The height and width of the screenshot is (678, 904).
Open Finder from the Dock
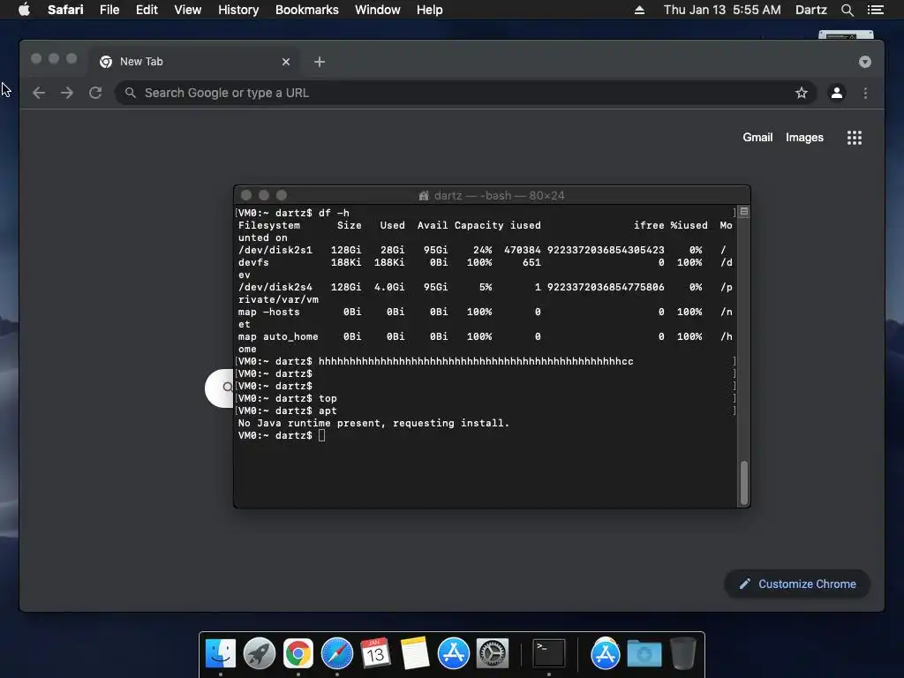click(220, 653)
